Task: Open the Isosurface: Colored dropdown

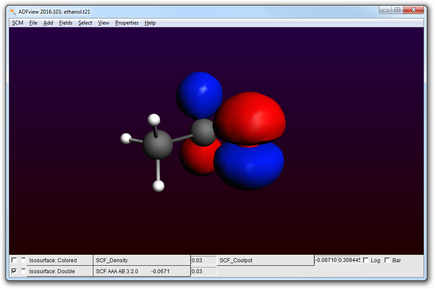Action: [60, 260]
